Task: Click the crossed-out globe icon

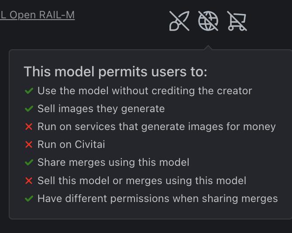Action: (208, 21)
